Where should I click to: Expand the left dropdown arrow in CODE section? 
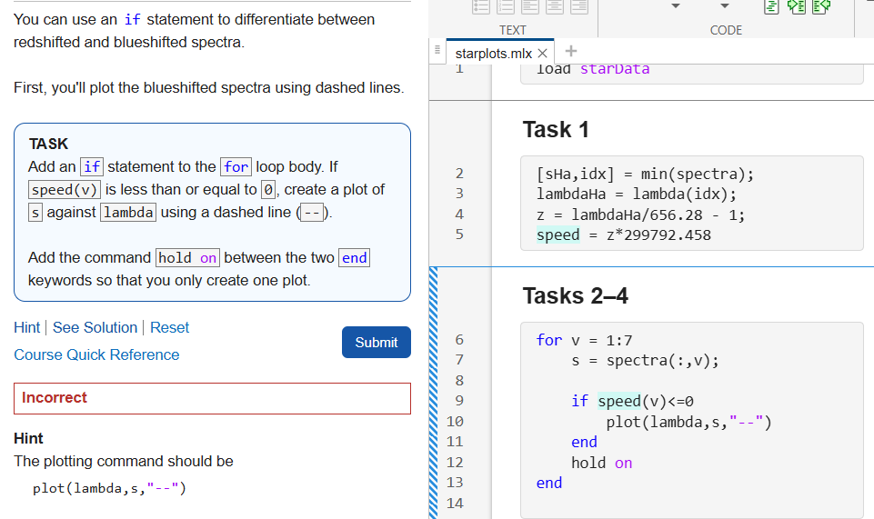(x=675, y=6)
